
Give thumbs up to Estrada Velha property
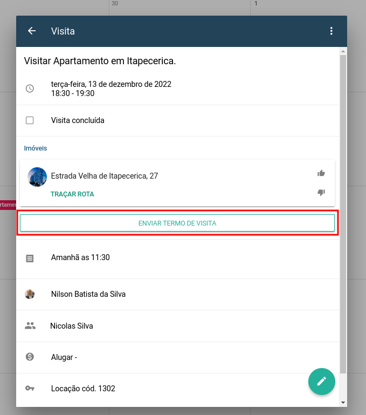coord(321,173)
